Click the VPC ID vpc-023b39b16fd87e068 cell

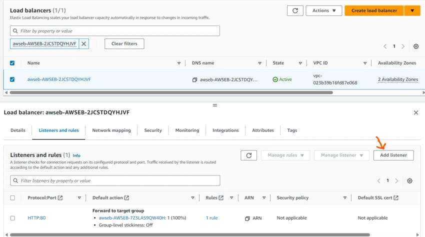point(335,79)
